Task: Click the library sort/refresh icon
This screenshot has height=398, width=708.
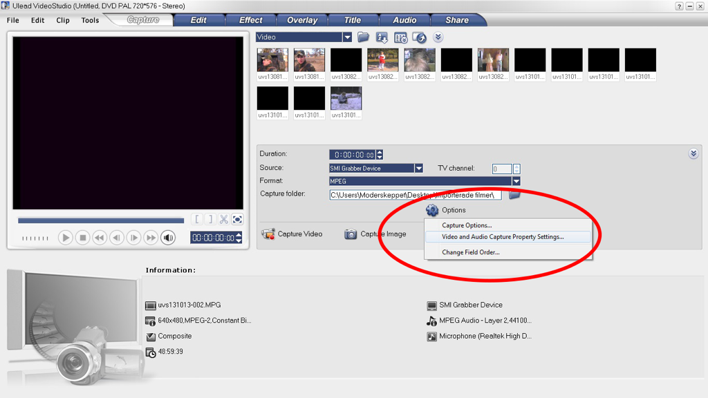Action: [x=419, y=37]
